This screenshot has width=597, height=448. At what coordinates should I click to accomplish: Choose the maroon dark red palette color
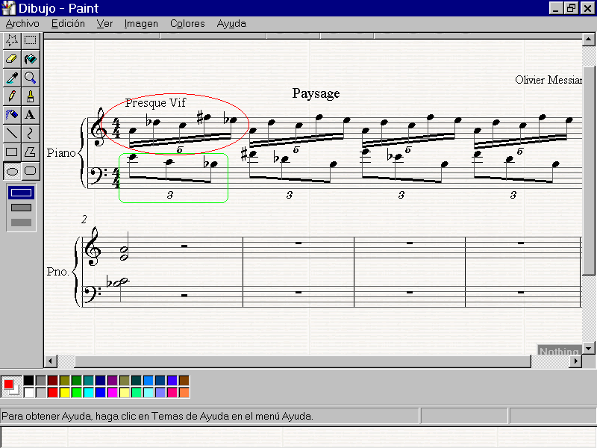click(x=53, y=381)
